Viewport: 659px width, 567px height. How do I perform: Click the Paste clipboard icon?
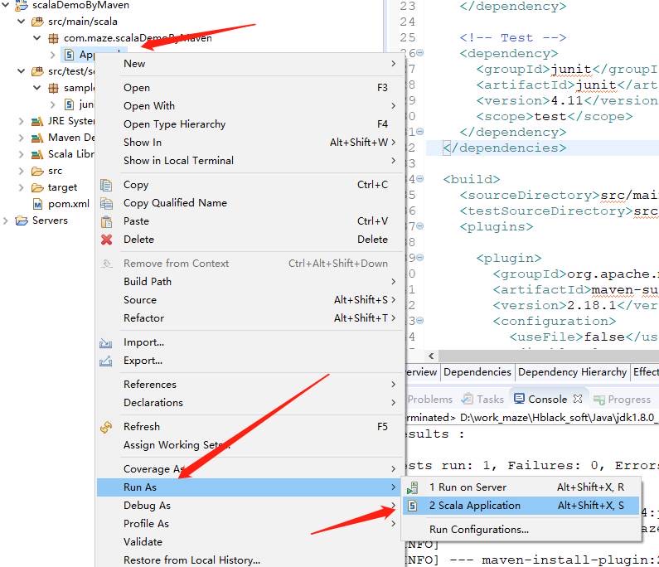(106, 221)
